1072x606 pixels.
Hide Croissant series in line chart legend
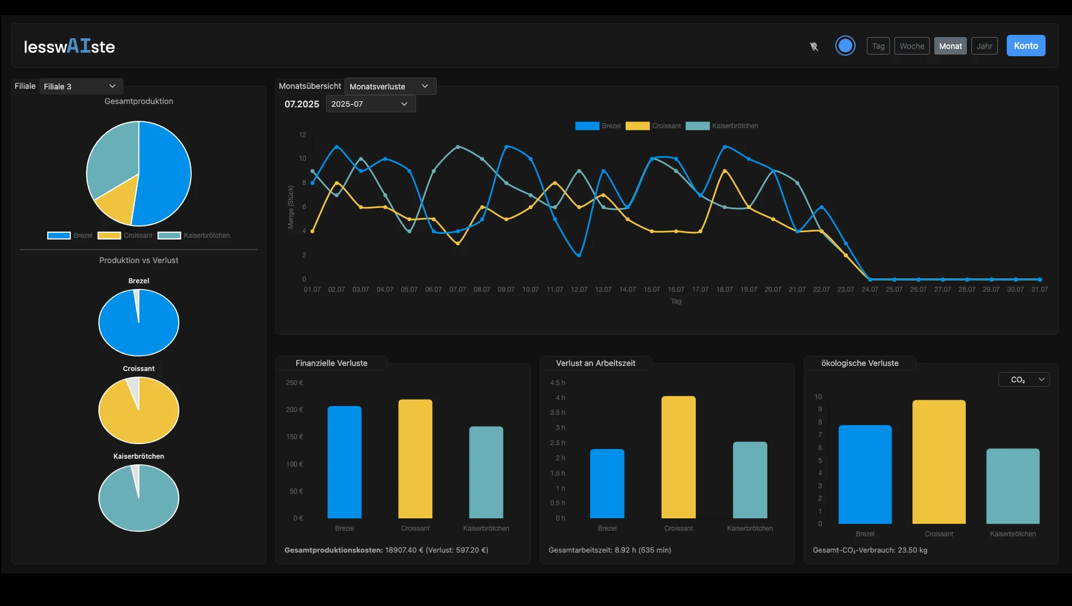coord(653,126)
